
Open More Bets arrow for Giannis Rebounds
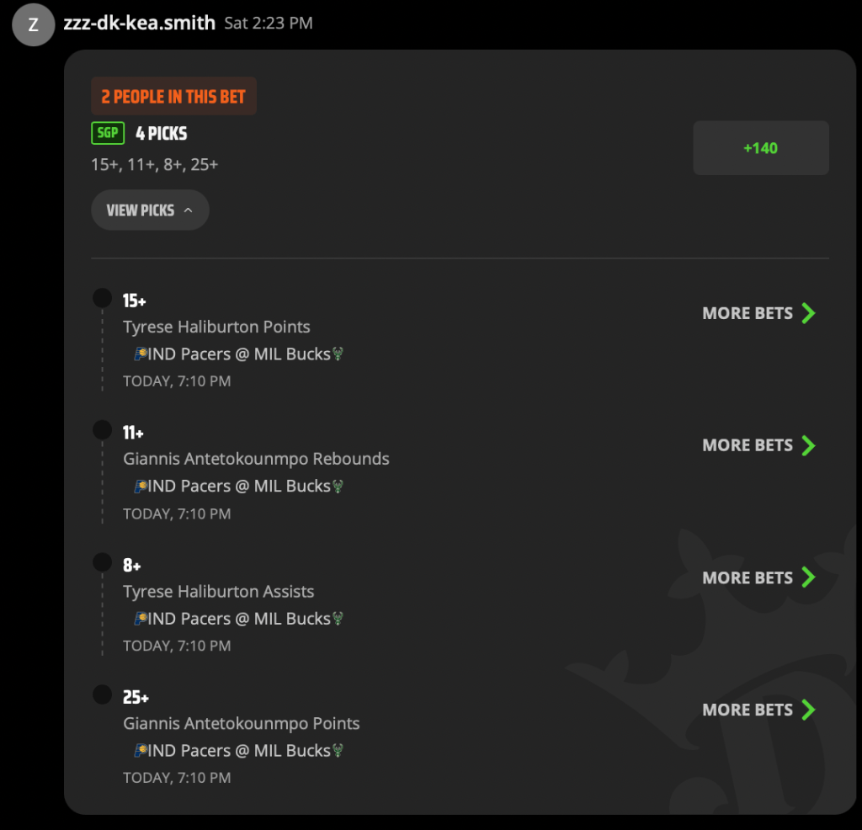808,445
